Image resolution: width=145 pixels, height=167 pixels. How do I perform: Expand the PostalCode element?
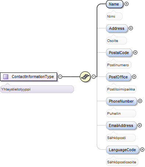(x=135, y=53)
